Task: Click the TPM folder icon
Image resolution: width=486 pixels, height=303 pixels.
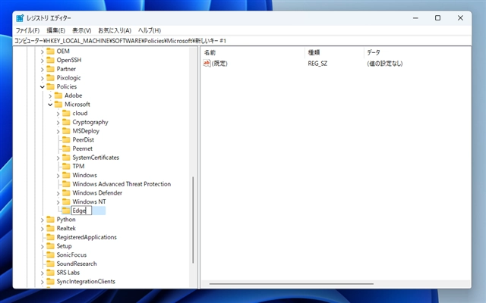Action: click(x=66, y=167)
